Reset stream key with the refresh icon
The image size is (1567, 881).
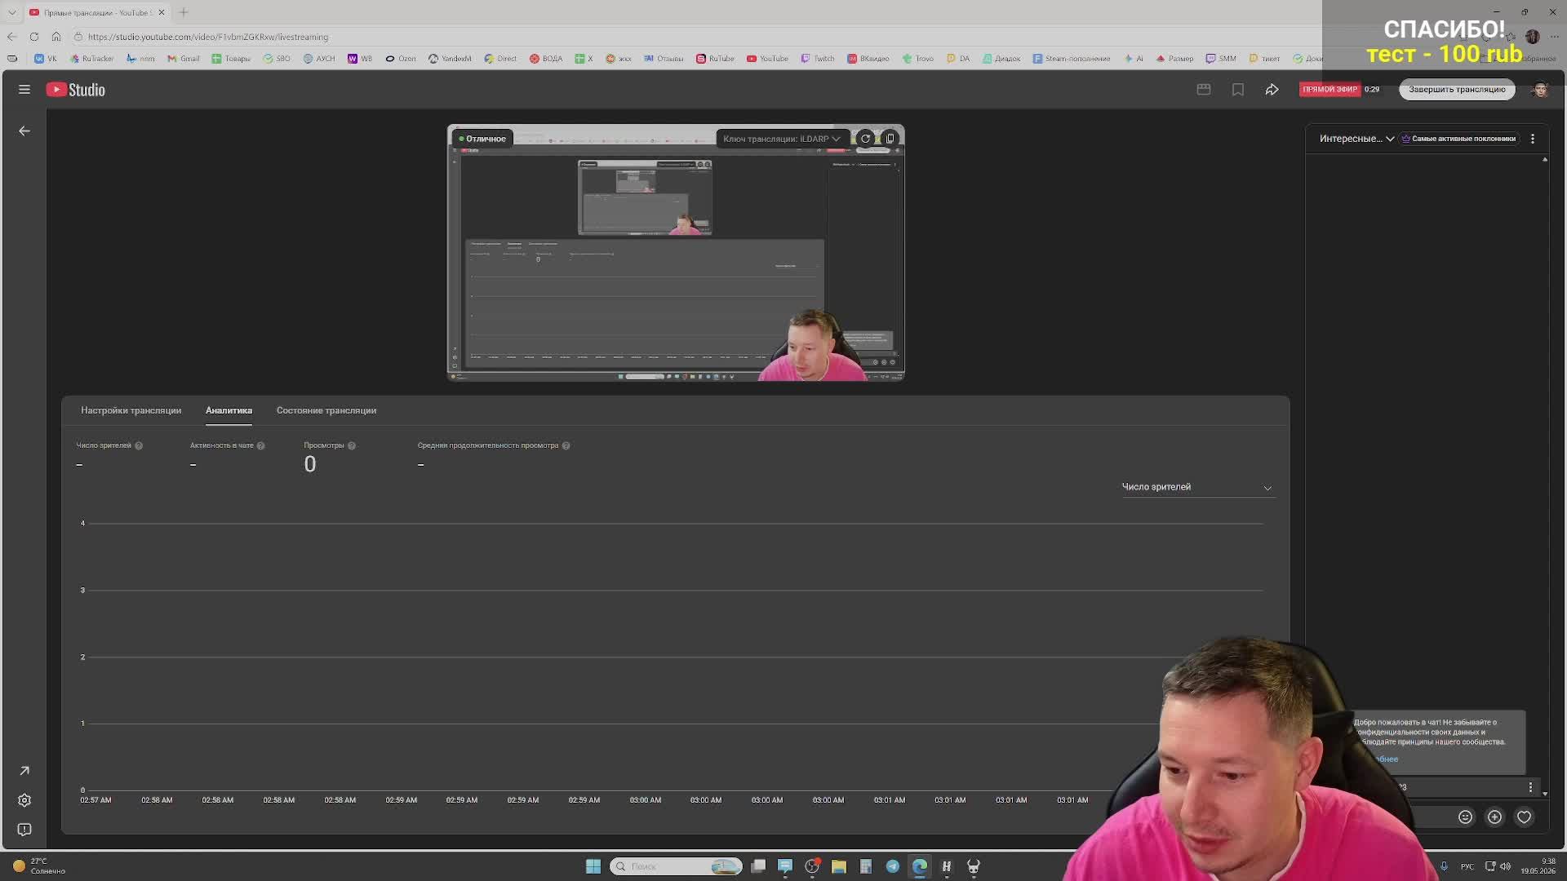click(865, 139)
